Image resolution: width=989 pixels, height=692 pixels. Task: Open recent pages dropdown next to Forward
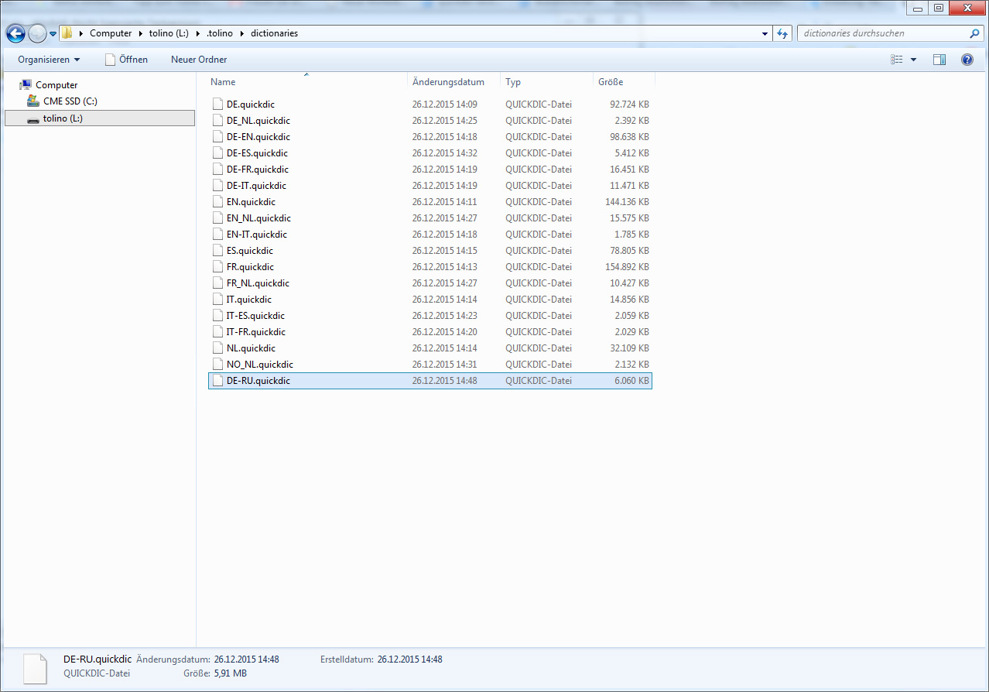click(x=53, y=34)
